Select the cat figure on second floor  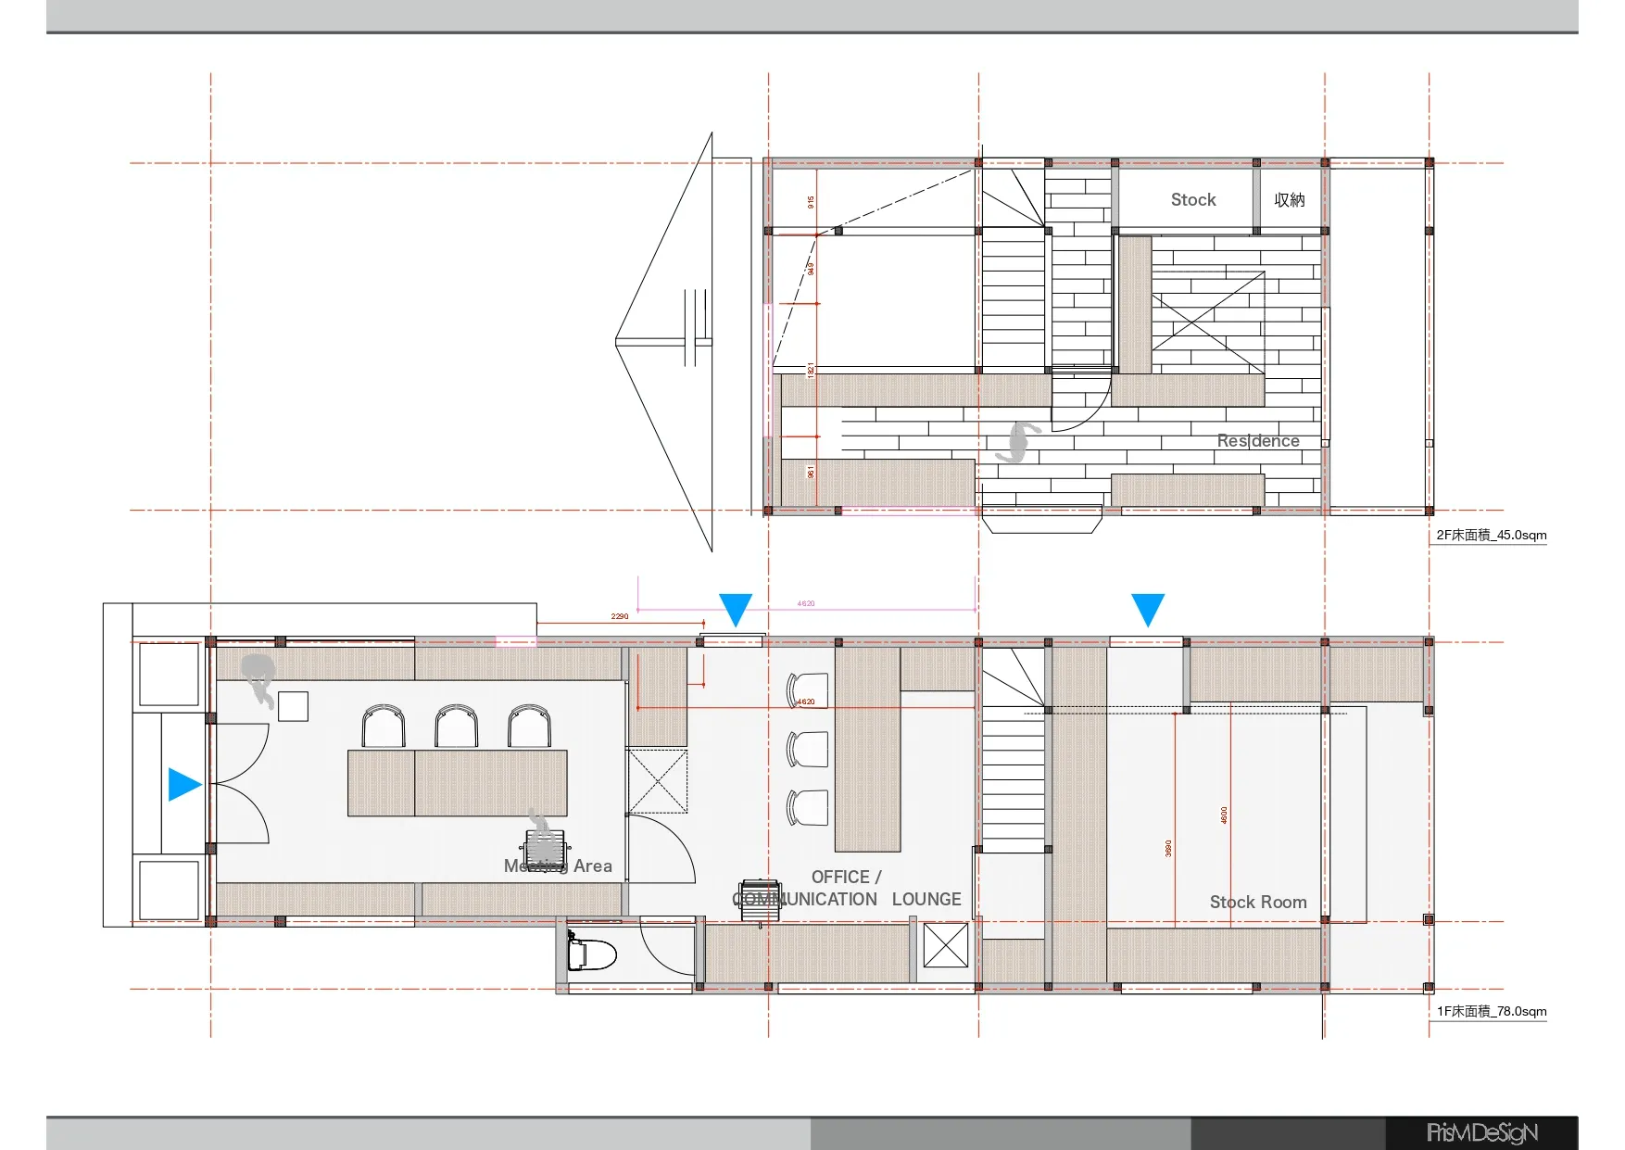1017,442
